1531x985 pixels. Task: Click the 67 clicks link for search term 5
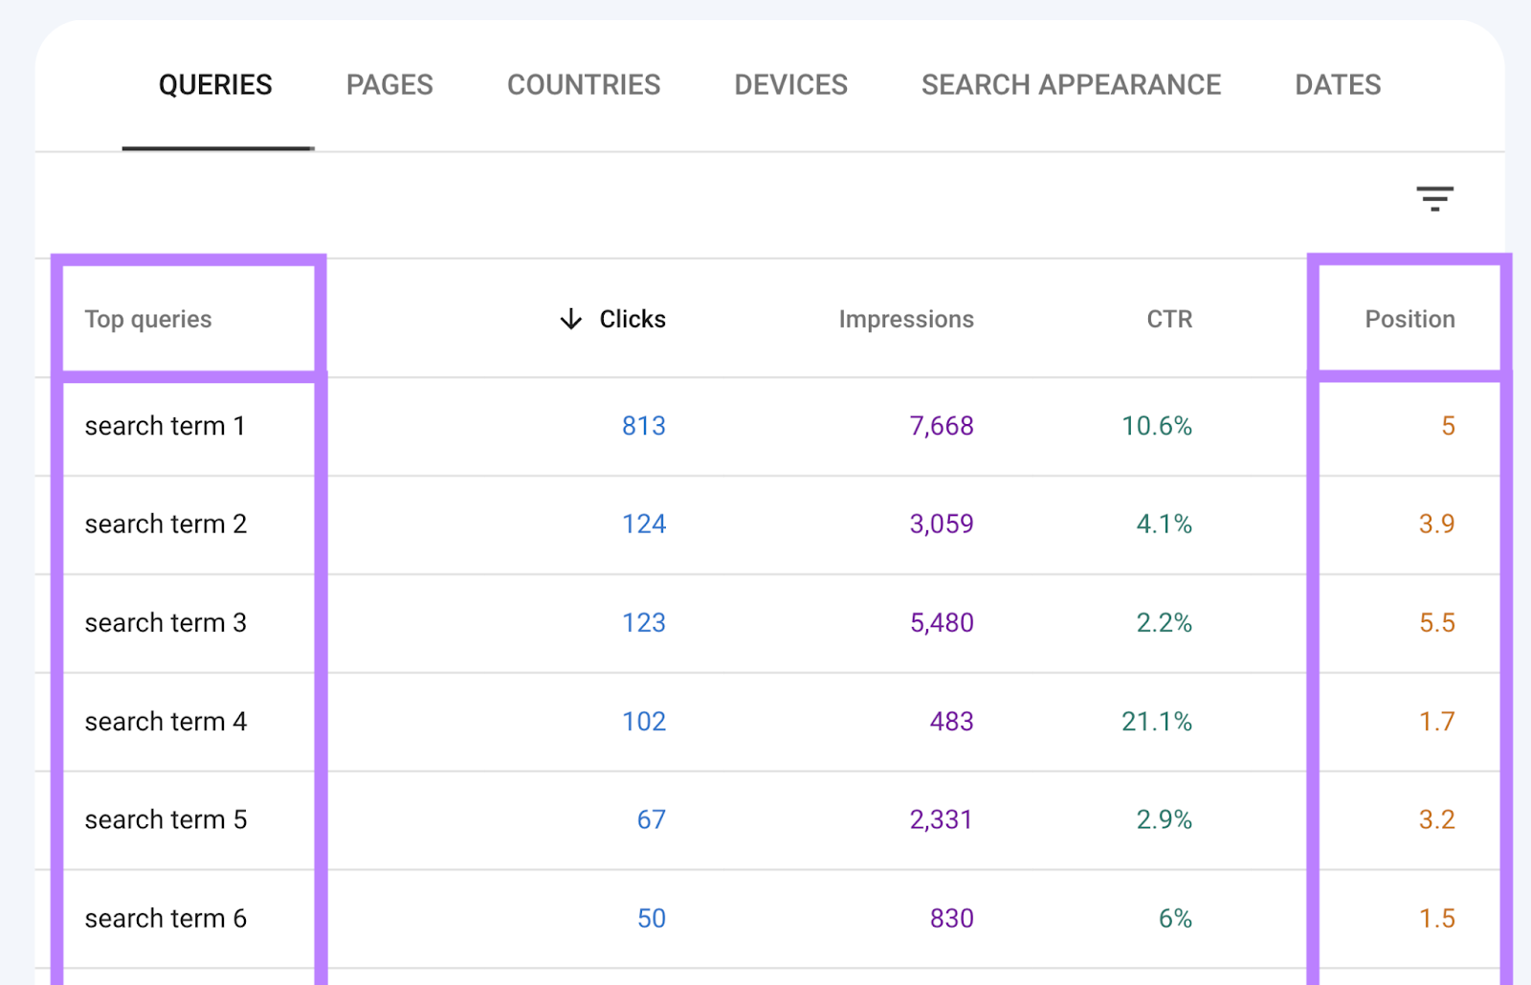pos(651,819)
